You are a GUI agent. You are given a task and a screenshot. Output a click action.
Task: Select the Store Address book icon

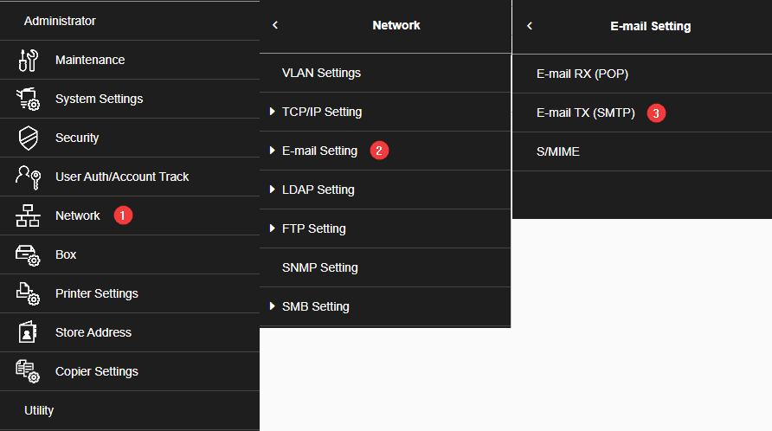pyautogui.click(x=28, y=332)
